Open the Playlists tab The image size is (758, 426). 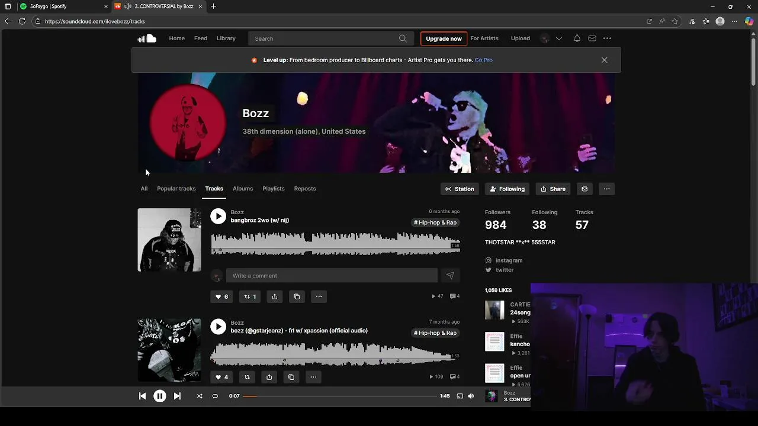coord(274,189)
